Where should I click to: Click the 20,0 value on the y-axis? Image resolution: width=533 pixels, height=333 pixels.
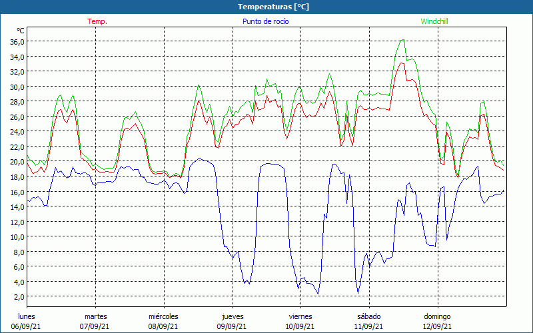point(17,161)
